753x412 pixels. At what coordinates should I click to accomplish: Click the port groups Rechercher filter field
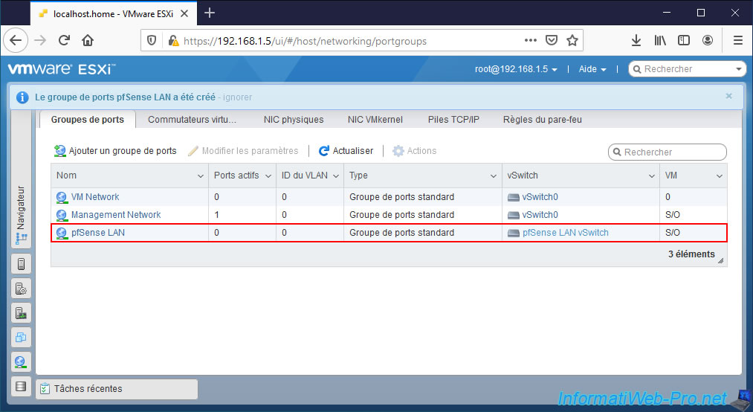[x=667, y=152]
